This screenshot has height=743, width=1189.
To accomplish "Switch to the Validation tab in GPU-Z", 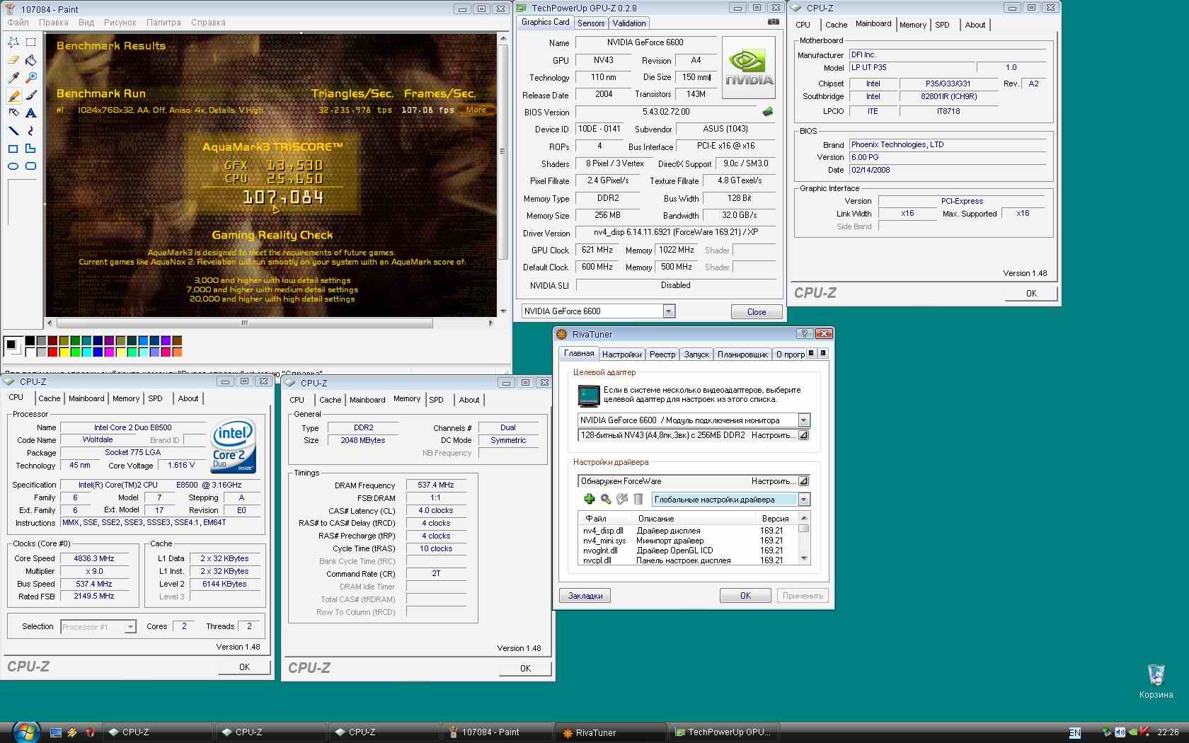I will pos(629,23).
